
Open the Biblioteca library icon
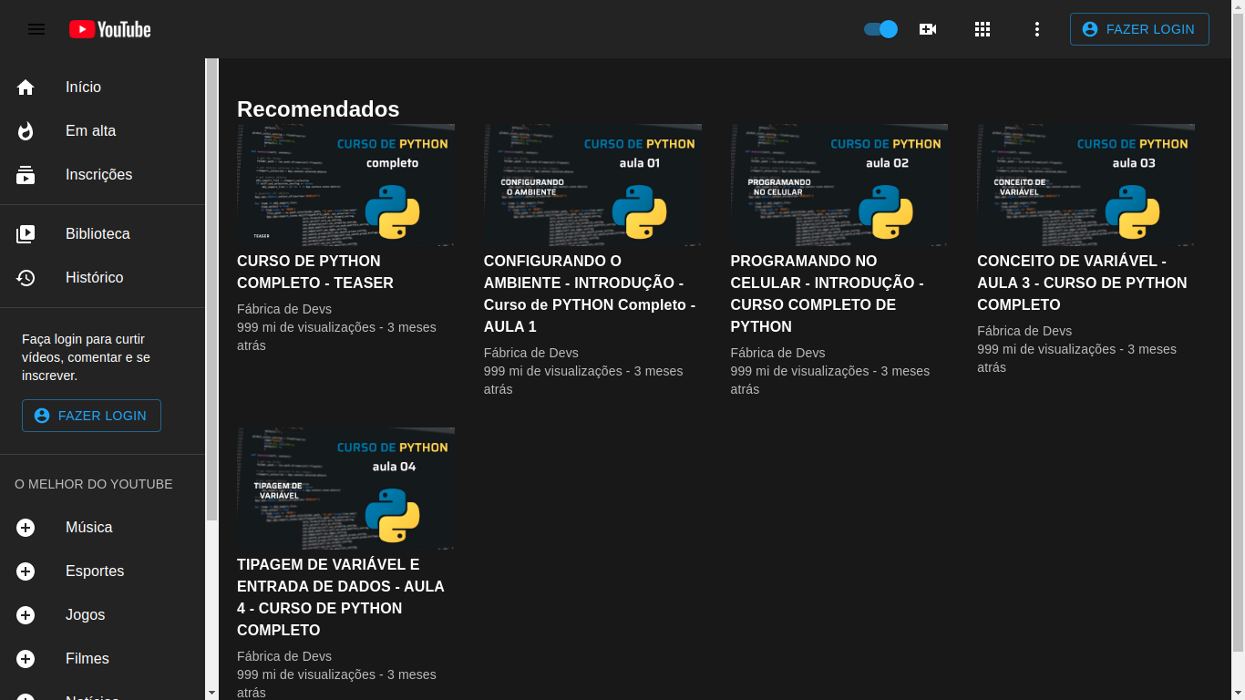click(26, 234)
